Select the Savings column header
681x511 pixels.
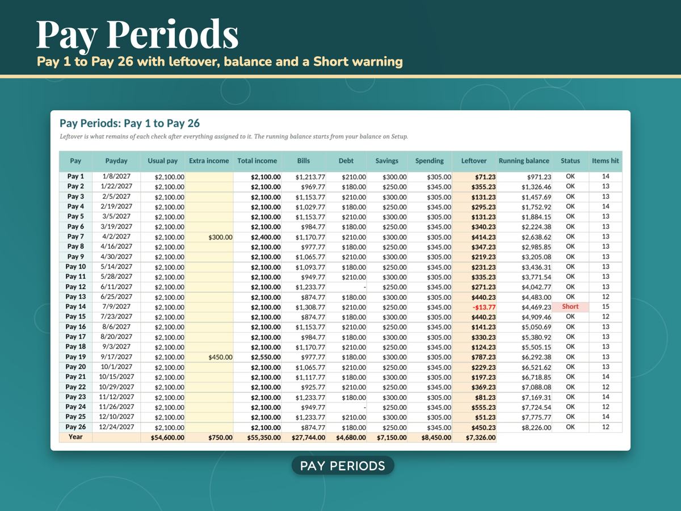tap(387, 161)
